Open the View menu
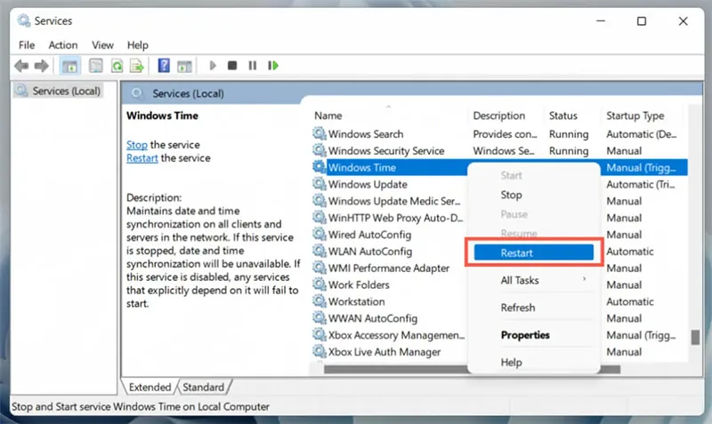Screen dimensions: 712x424 pyautogui.click(x=103, y=44)
